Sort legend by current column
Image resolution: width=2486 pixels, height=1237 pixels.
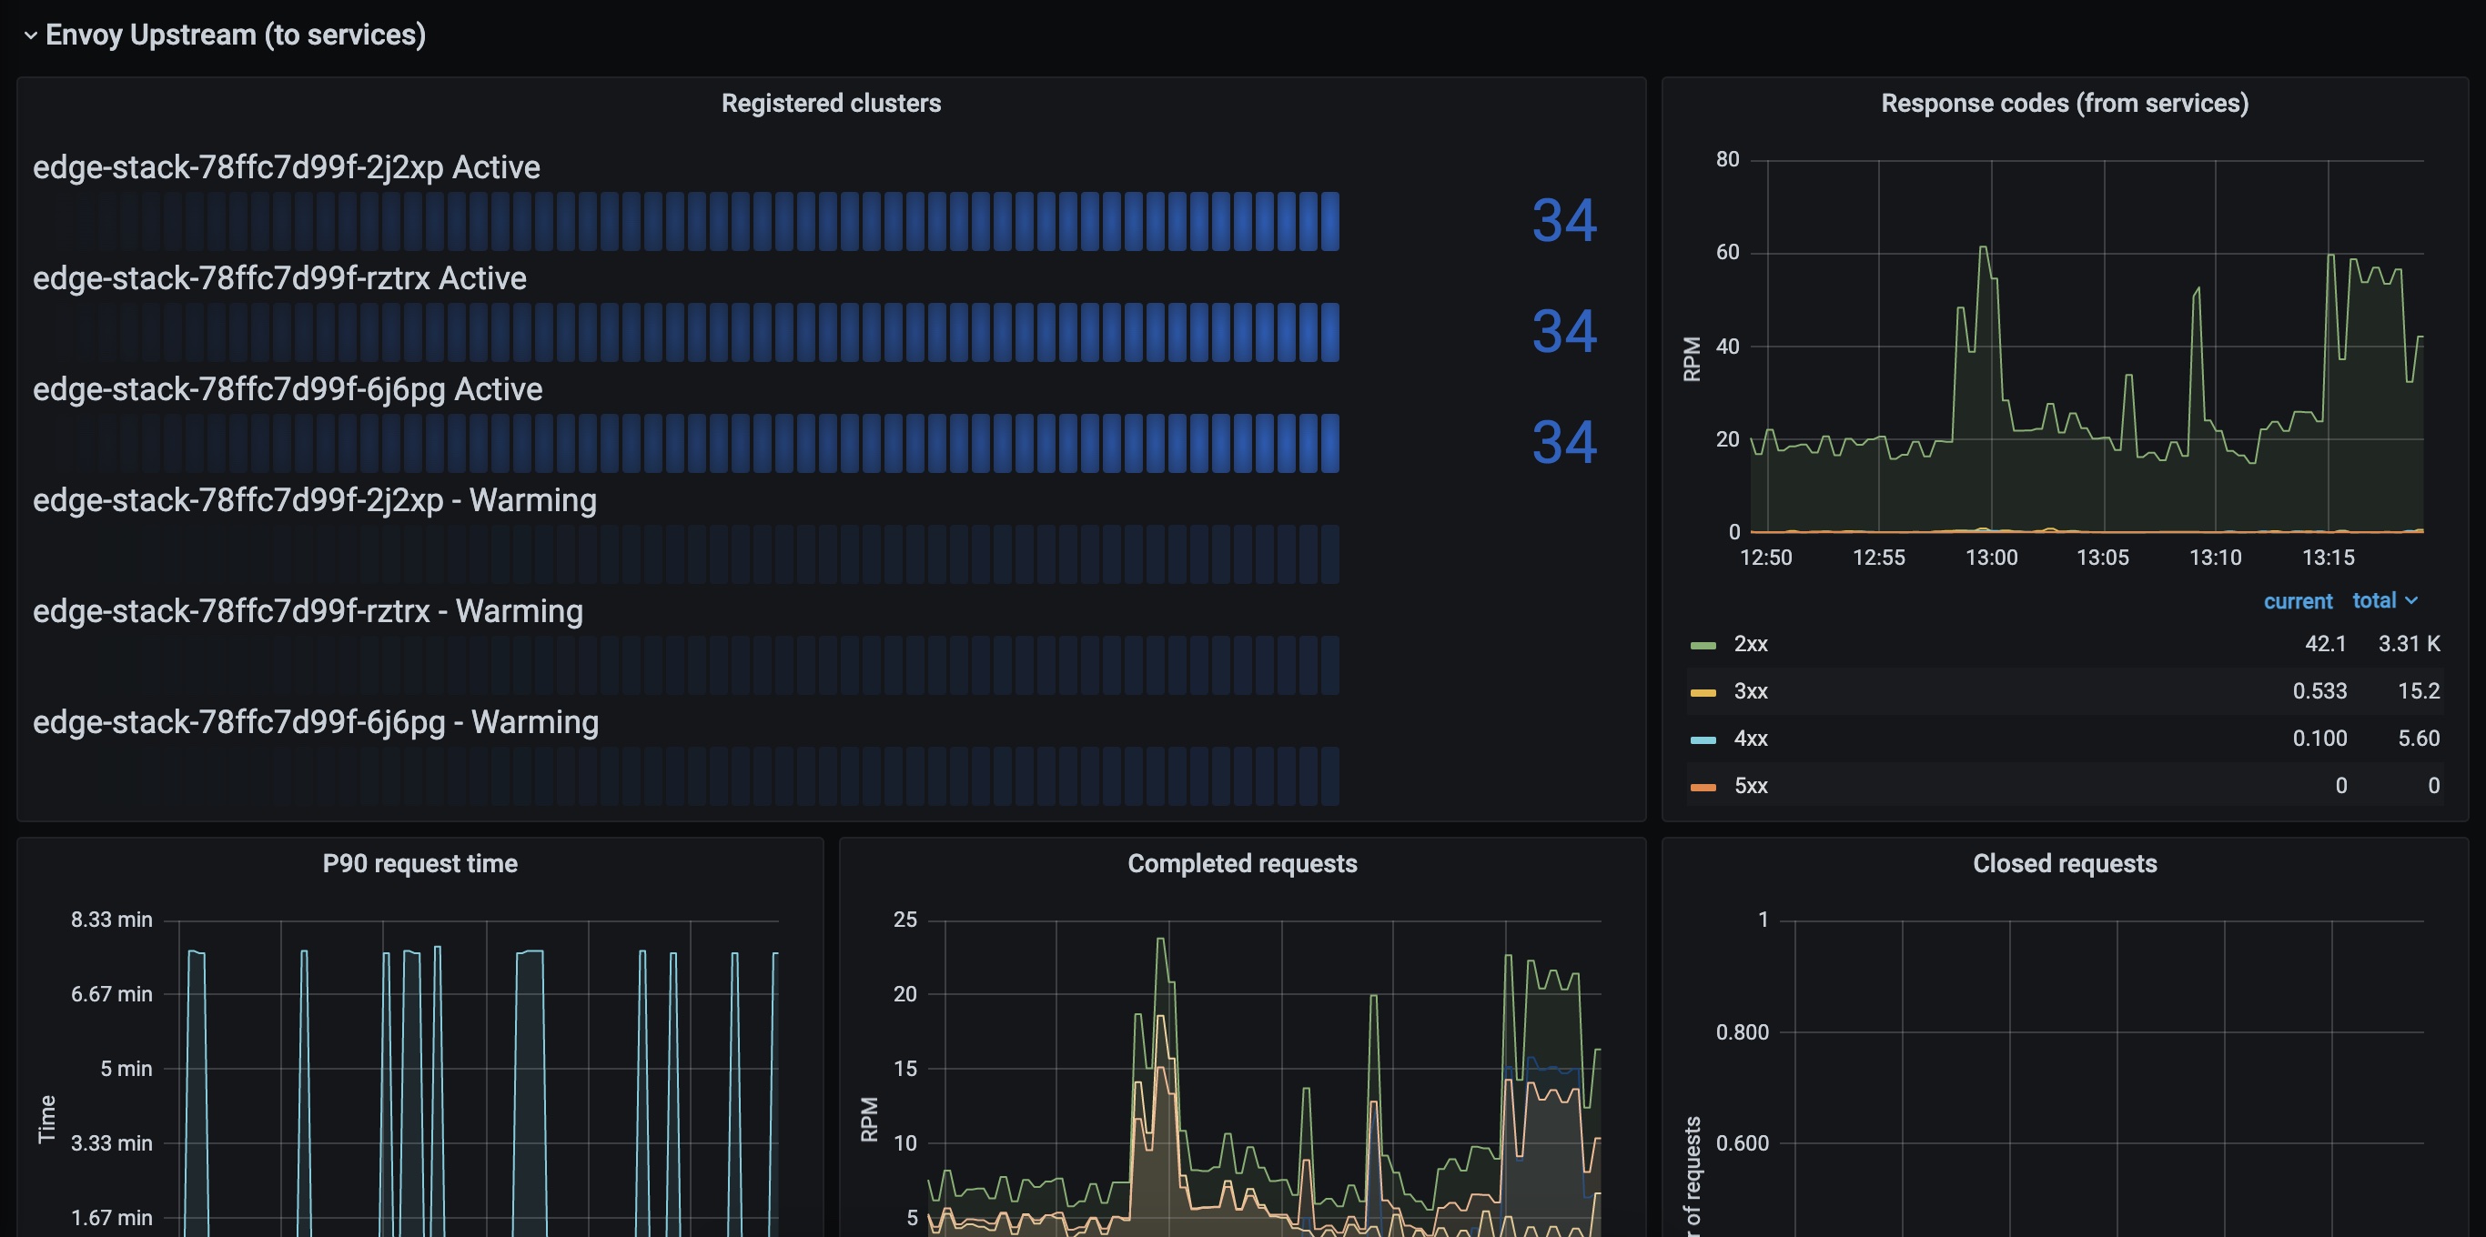pos(2297,601)
